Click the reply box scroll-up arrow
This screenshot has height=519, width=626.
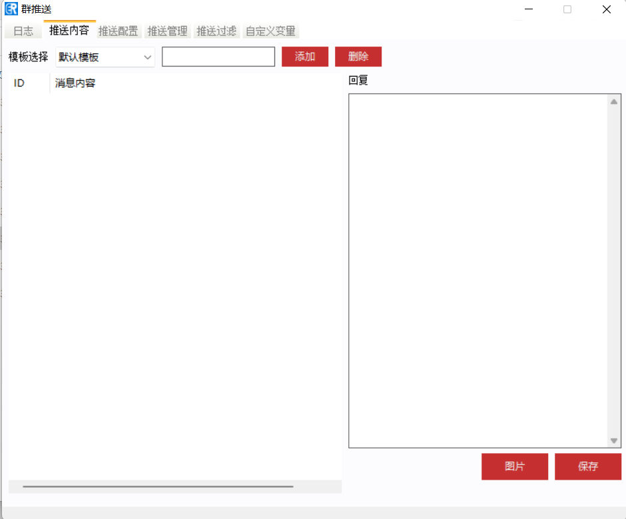613,102
